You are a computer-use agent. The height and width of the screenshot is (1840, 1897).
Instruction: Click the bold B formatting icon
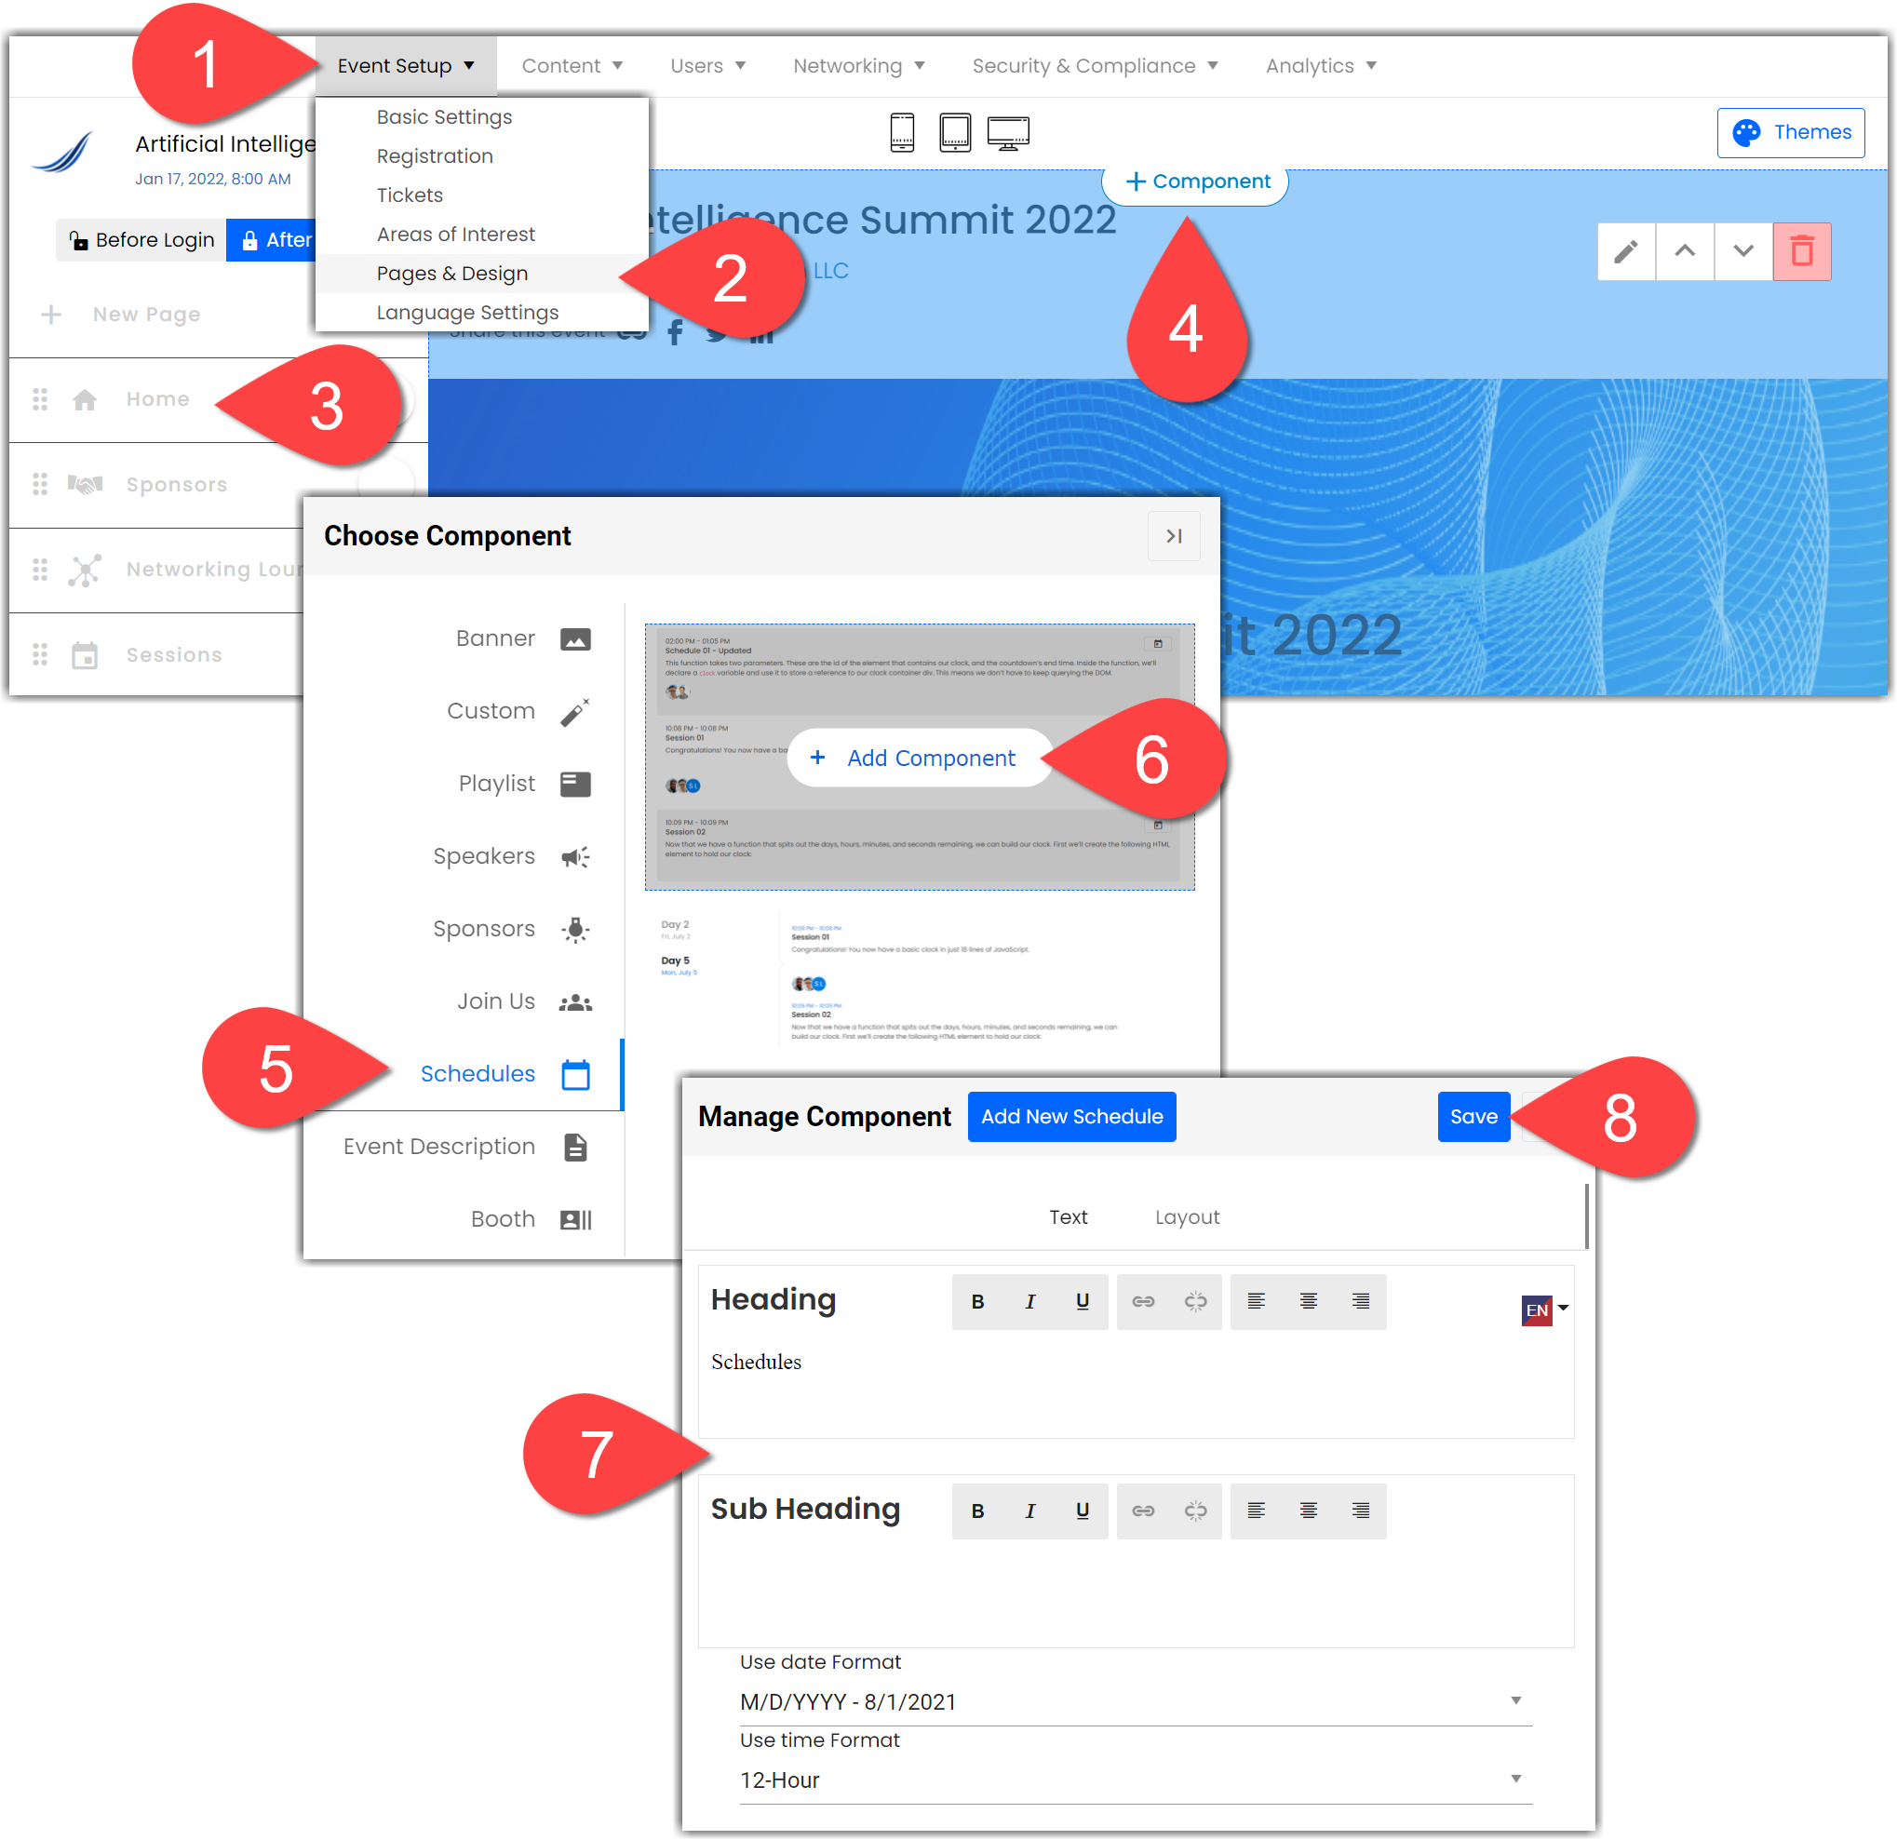981,1301
